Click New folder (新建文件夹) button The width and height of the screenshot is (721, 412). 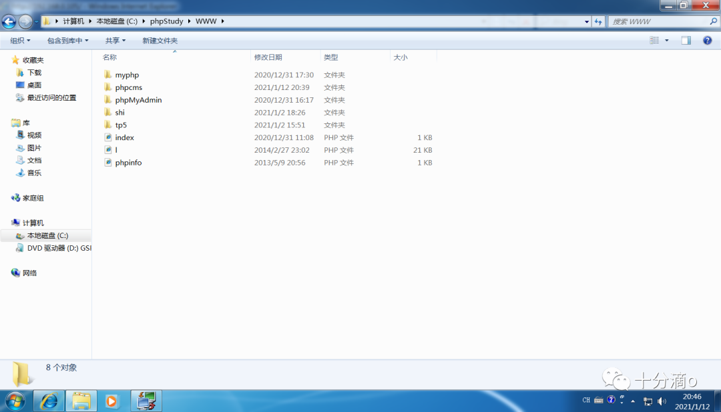coord(160,41)
